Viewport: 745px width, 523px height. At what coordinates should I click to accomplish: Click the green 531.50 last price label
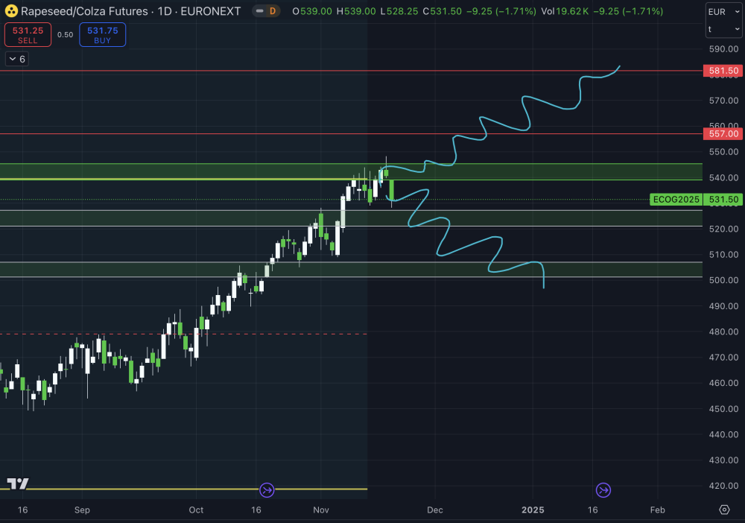pyautogui.click(x=723, y=200)
